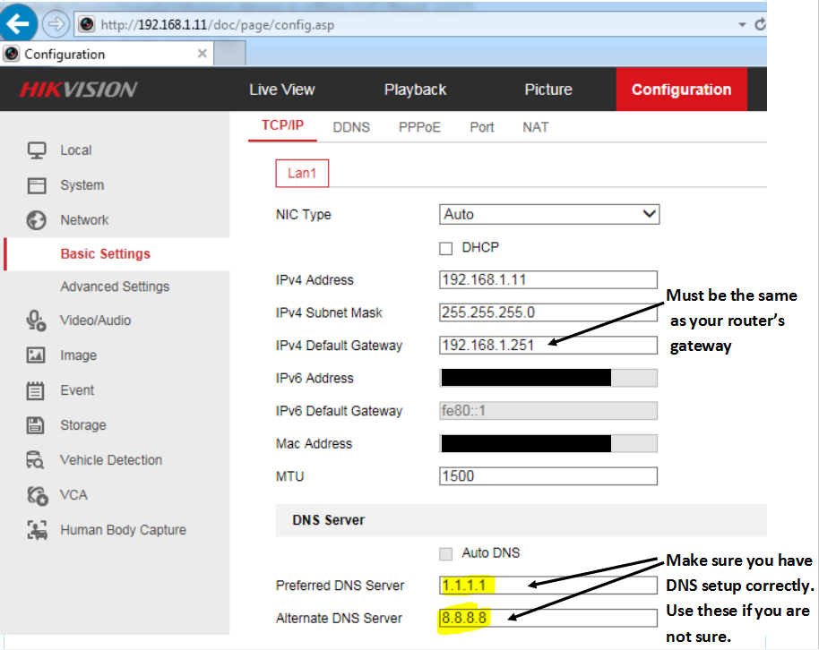Open the Playback menu

pyautogui.click(x=415, y=90)
